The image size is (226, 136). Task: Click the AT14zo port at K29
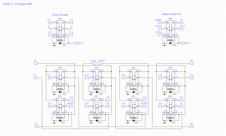tap(160, 35)
